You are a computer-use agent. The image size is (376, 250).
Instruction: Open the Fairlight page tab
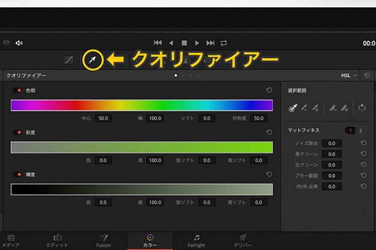click(197, 240)
